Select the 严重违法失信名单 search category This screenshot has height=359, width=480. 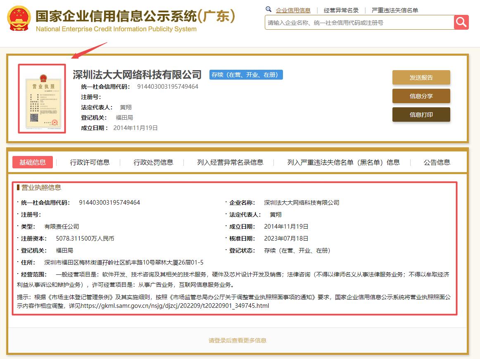(x=394, y=10)
